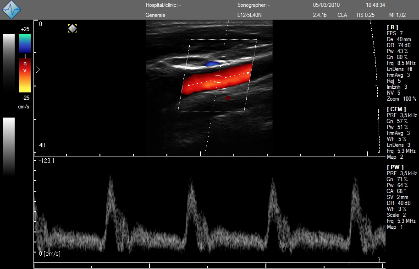Select the [ B ] parameter section header
The image size is (419, 269).
(392, 27)
